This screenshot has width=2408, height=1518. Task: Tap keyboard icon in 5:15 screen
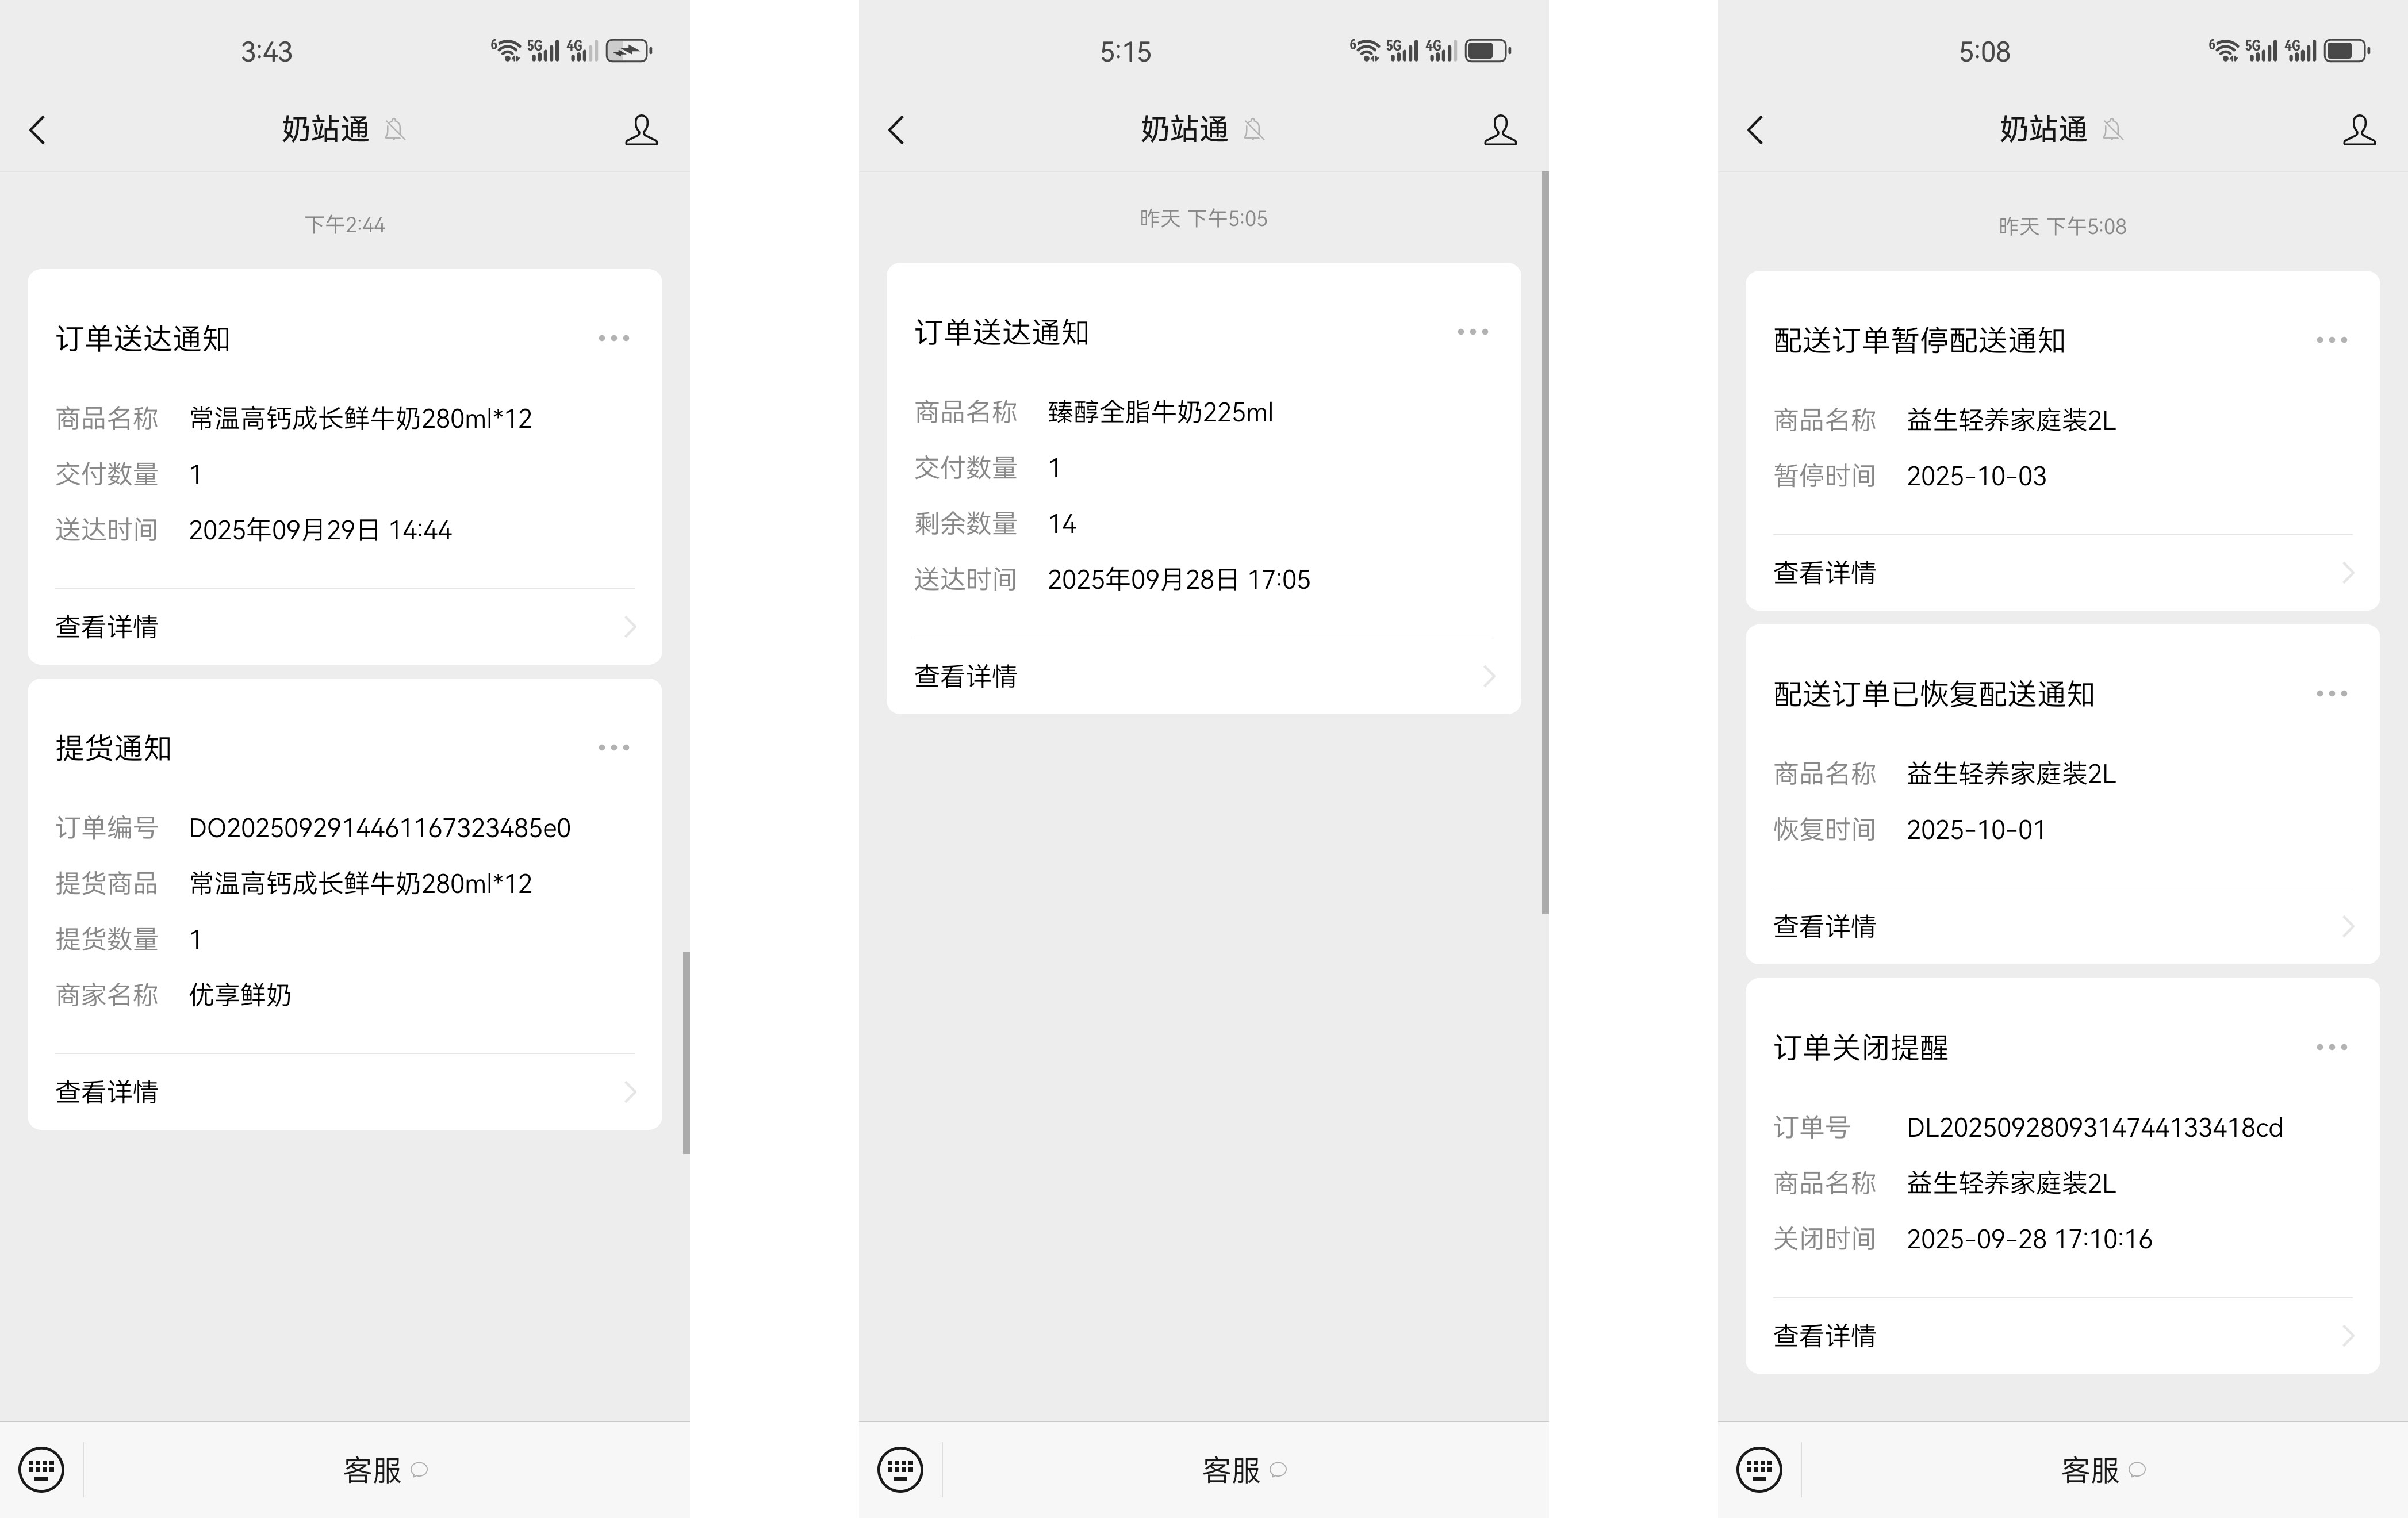click(900, 1469)
